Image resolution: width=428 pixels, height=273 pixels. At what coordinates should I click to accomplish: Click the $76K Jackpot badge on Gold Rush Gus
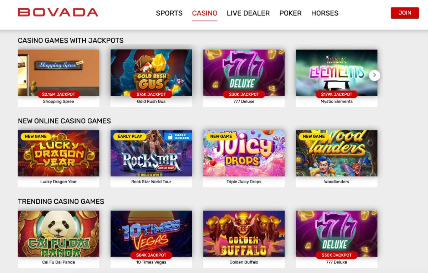click(151, 94)
